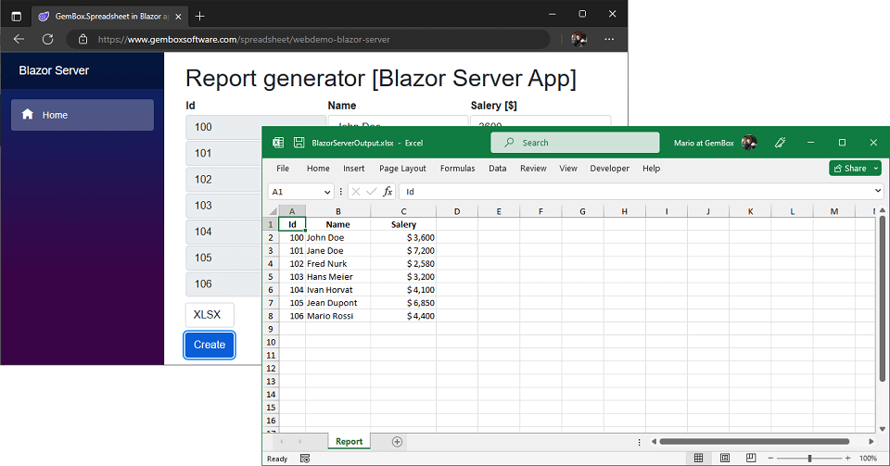Select Normal view button in status bar
Image resolution: width=890 pixels, height=466 pixels.
click(698, 459)
